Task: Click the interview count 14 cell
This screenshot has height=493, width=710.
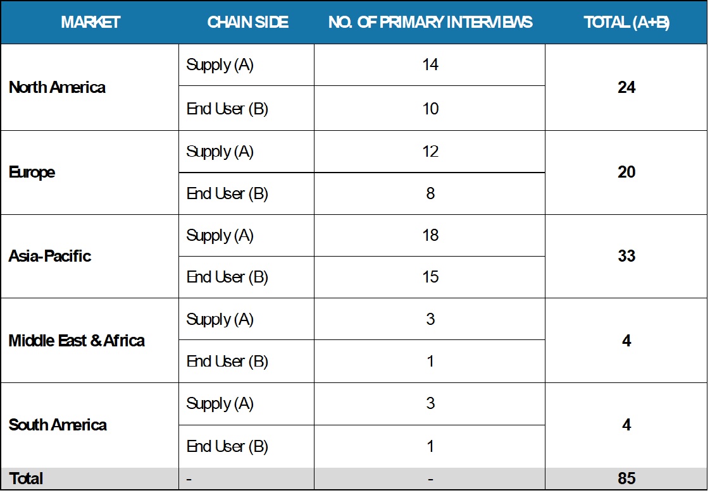Action: coord(430,64)
